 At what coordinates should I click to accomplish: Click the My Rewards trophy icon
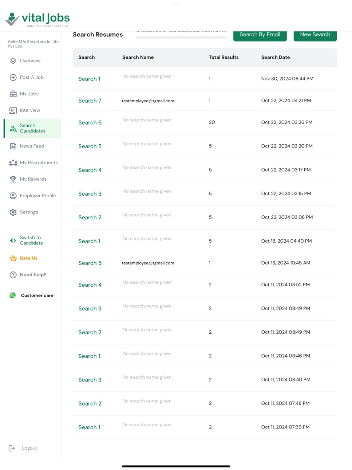tap(13, 179)
